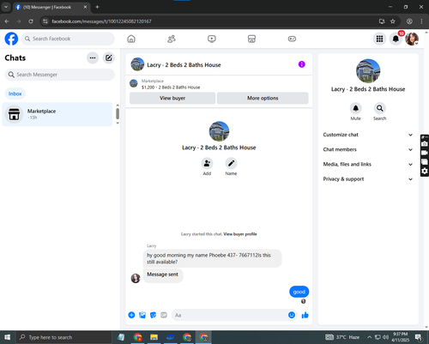This screenshot has width=429, height=344.
Task: Expand Privacy & support section
Action: click(x=368, y=179)
